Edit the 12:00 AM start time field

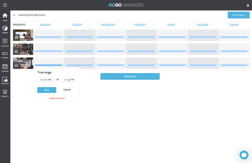click(46, 79)
